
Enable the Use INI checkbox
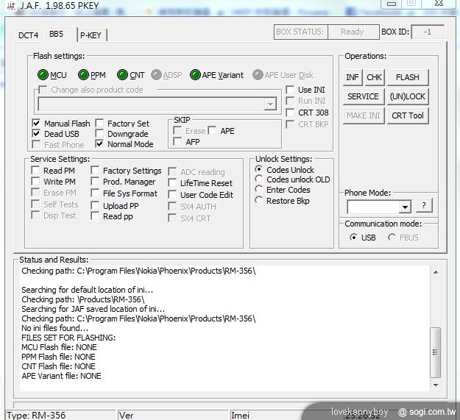[290, 90]
